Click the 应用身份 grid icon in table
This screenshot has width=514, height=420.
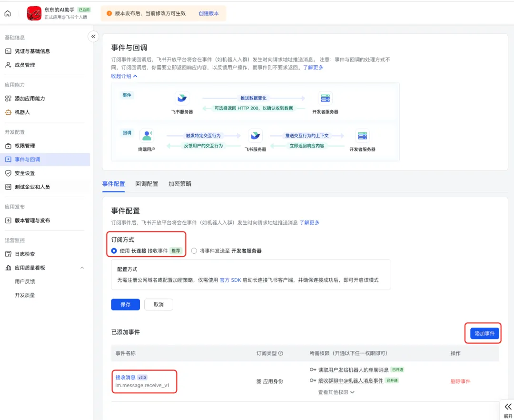259,381
